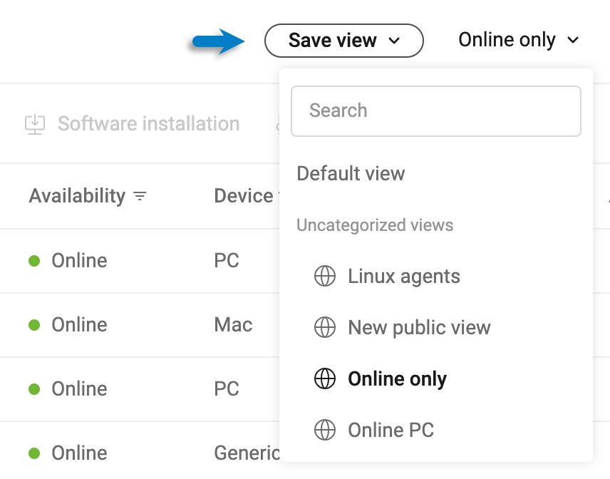Click inside the view Search field
Image resolution: width=610 pixels, height=479 pixels.
click(436, 110)
